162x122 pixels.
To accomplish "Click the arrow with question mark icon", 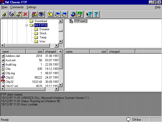I will point(89,14).
